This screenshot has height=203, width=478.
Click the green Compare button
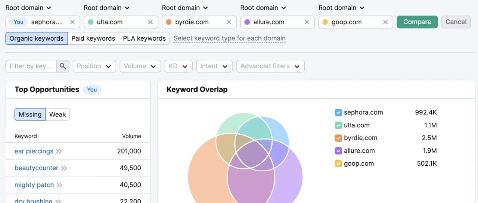tap(417, 22)
